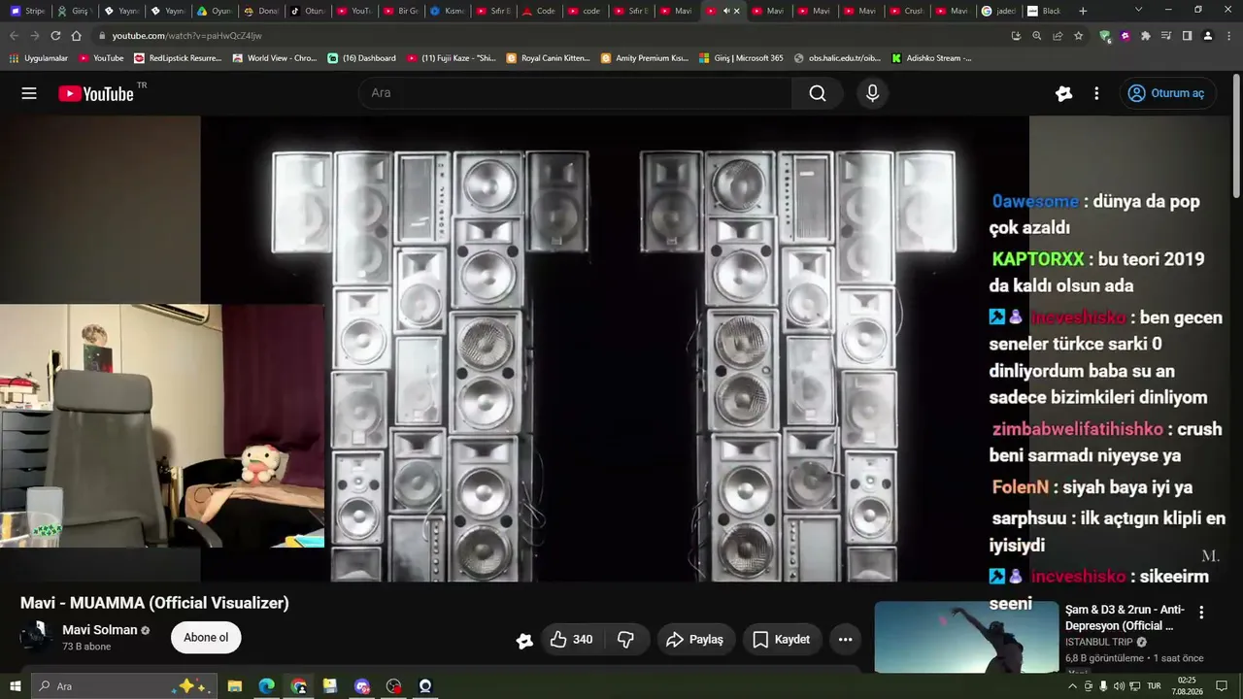Open the tab search chevron dropdown
Screen dimensions: 1243x699
[x=1138, y=10]
